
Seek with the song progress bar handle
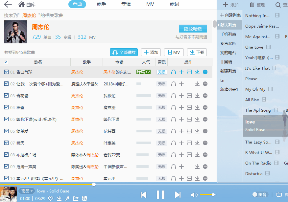pyautogui.click(x=94, y=184)
